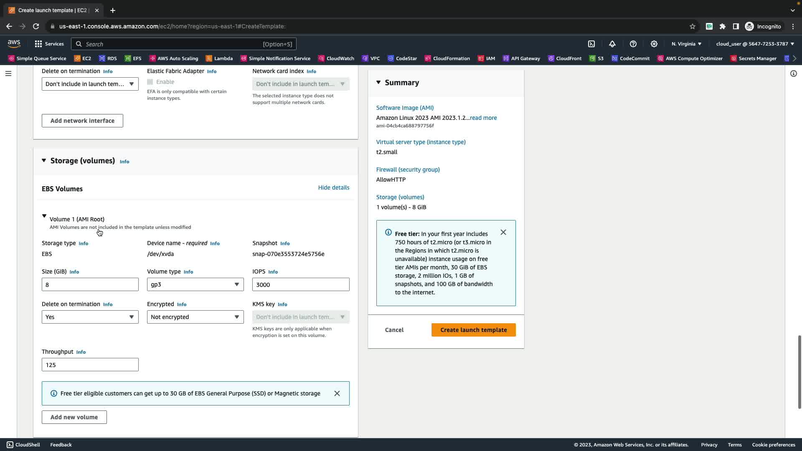
Task: Collapse the Storage (volumes) section
Action: [x=44, y=161]
